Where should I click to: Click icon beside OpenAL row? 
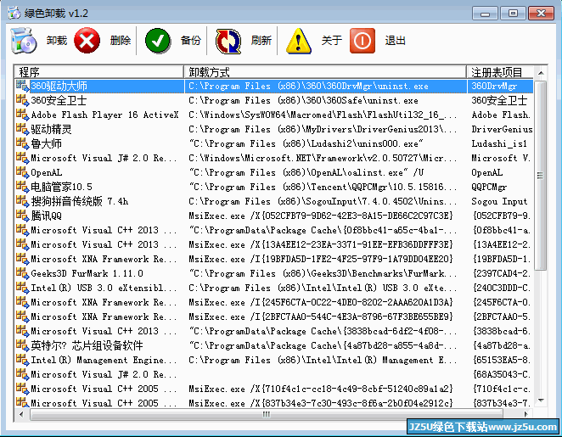(x=23, y=172)
